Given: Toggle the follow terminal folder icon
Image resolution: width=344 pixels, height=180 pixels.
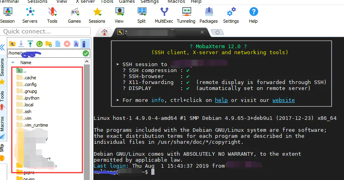Looking at the screenshot, I should 85,44.
